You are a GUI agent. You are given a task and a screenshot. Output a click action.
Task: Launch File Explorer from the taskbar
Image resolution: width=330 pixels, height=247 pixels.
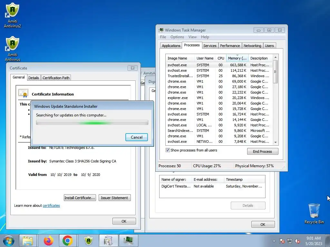28,241
